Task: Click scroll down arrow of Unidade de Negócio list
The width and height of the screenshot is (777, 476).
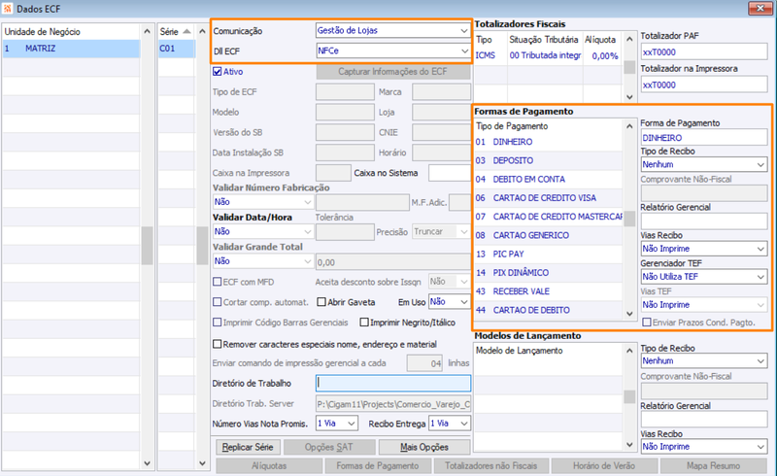Action: [x=148, y=463]
